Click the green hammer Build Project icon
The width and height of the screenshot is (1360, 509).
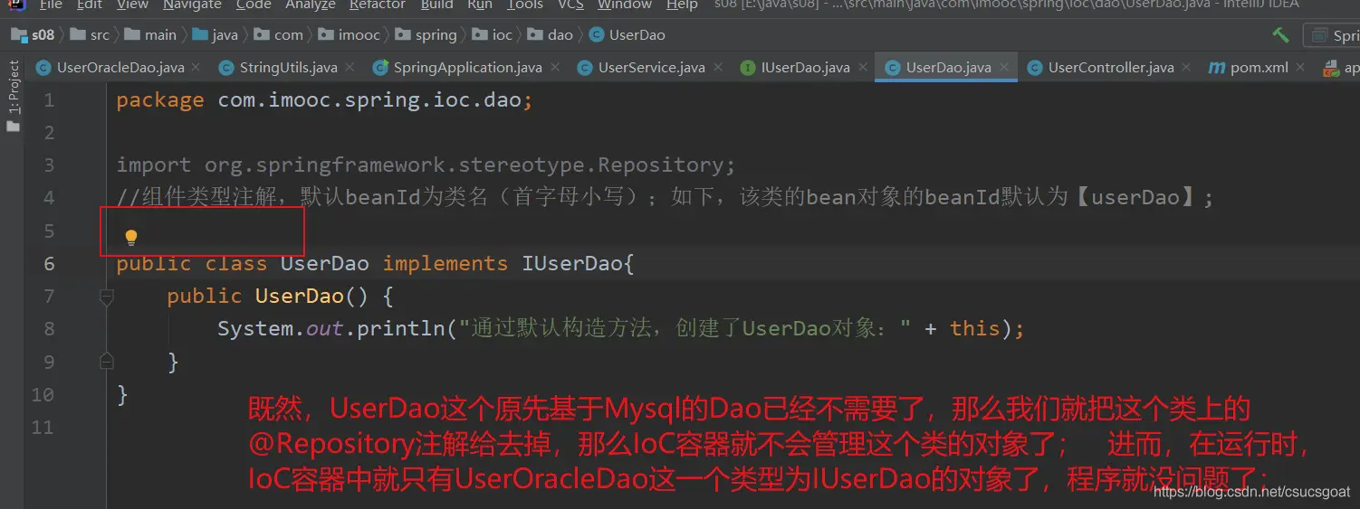click(x=1280, y=34)
